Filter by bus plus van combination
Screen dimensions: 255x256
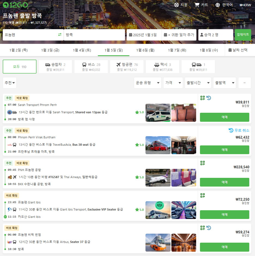coord(198,67)
